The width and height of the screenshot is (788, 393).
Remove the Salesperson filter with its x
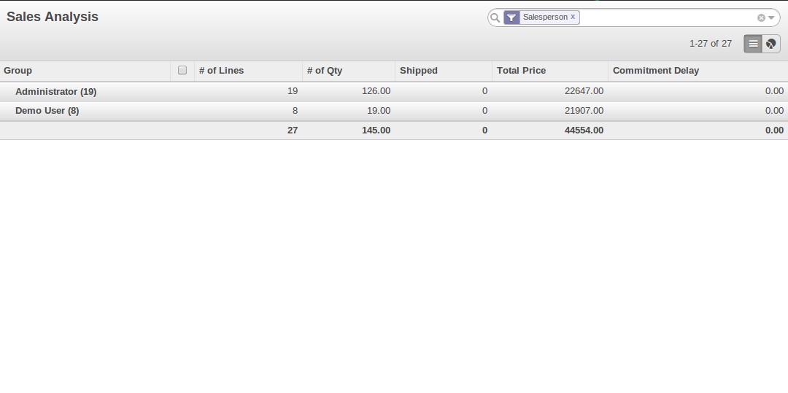click(573, 17)
